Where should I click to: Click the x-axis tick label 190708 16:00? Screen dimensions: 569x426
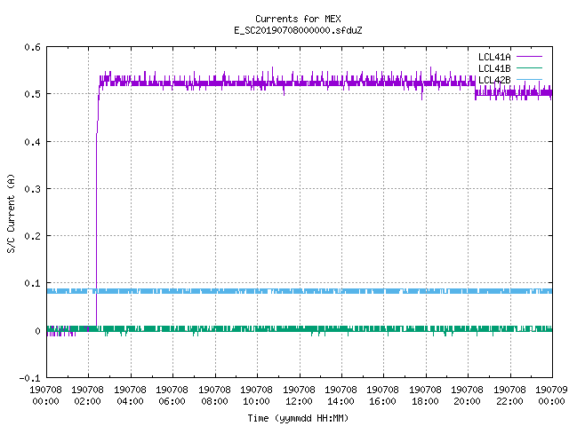point(383,396)
